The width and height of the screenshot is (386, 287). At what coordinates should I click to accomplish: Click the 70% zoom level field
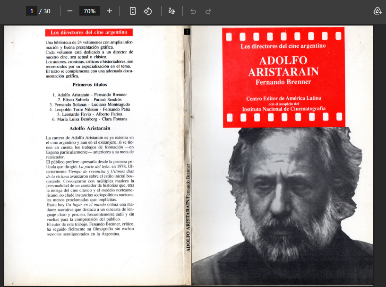tap(90, 11)
